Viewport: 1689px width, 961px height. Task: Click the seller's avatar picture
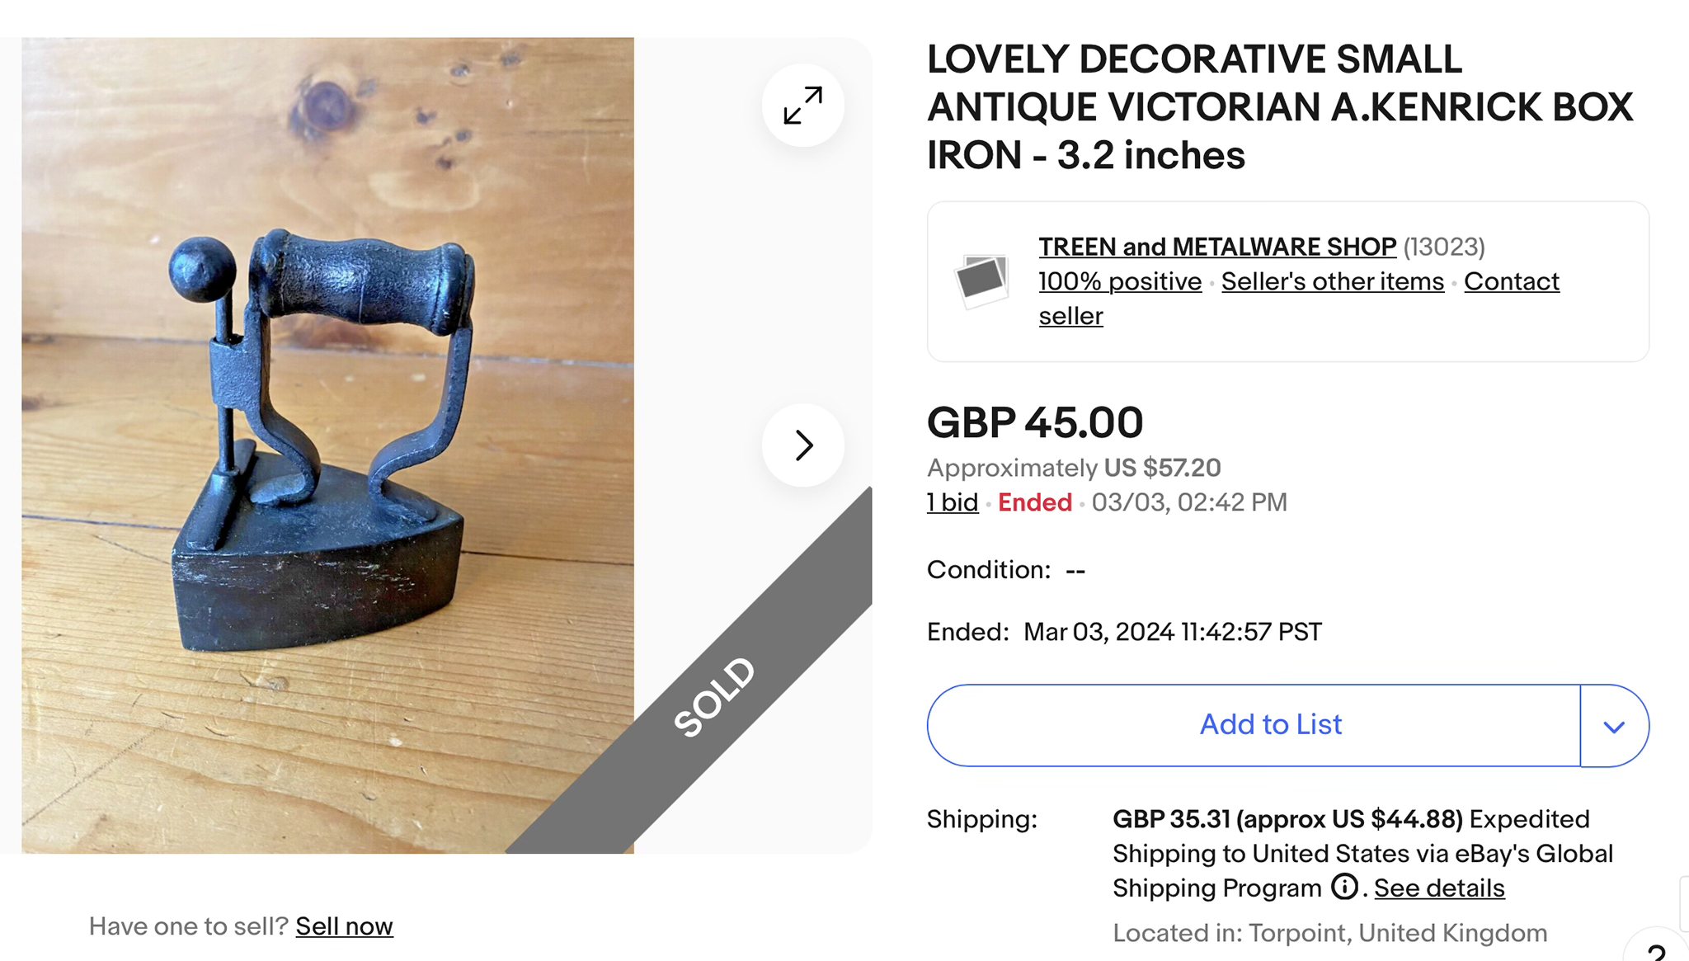[x=981, y=280]
